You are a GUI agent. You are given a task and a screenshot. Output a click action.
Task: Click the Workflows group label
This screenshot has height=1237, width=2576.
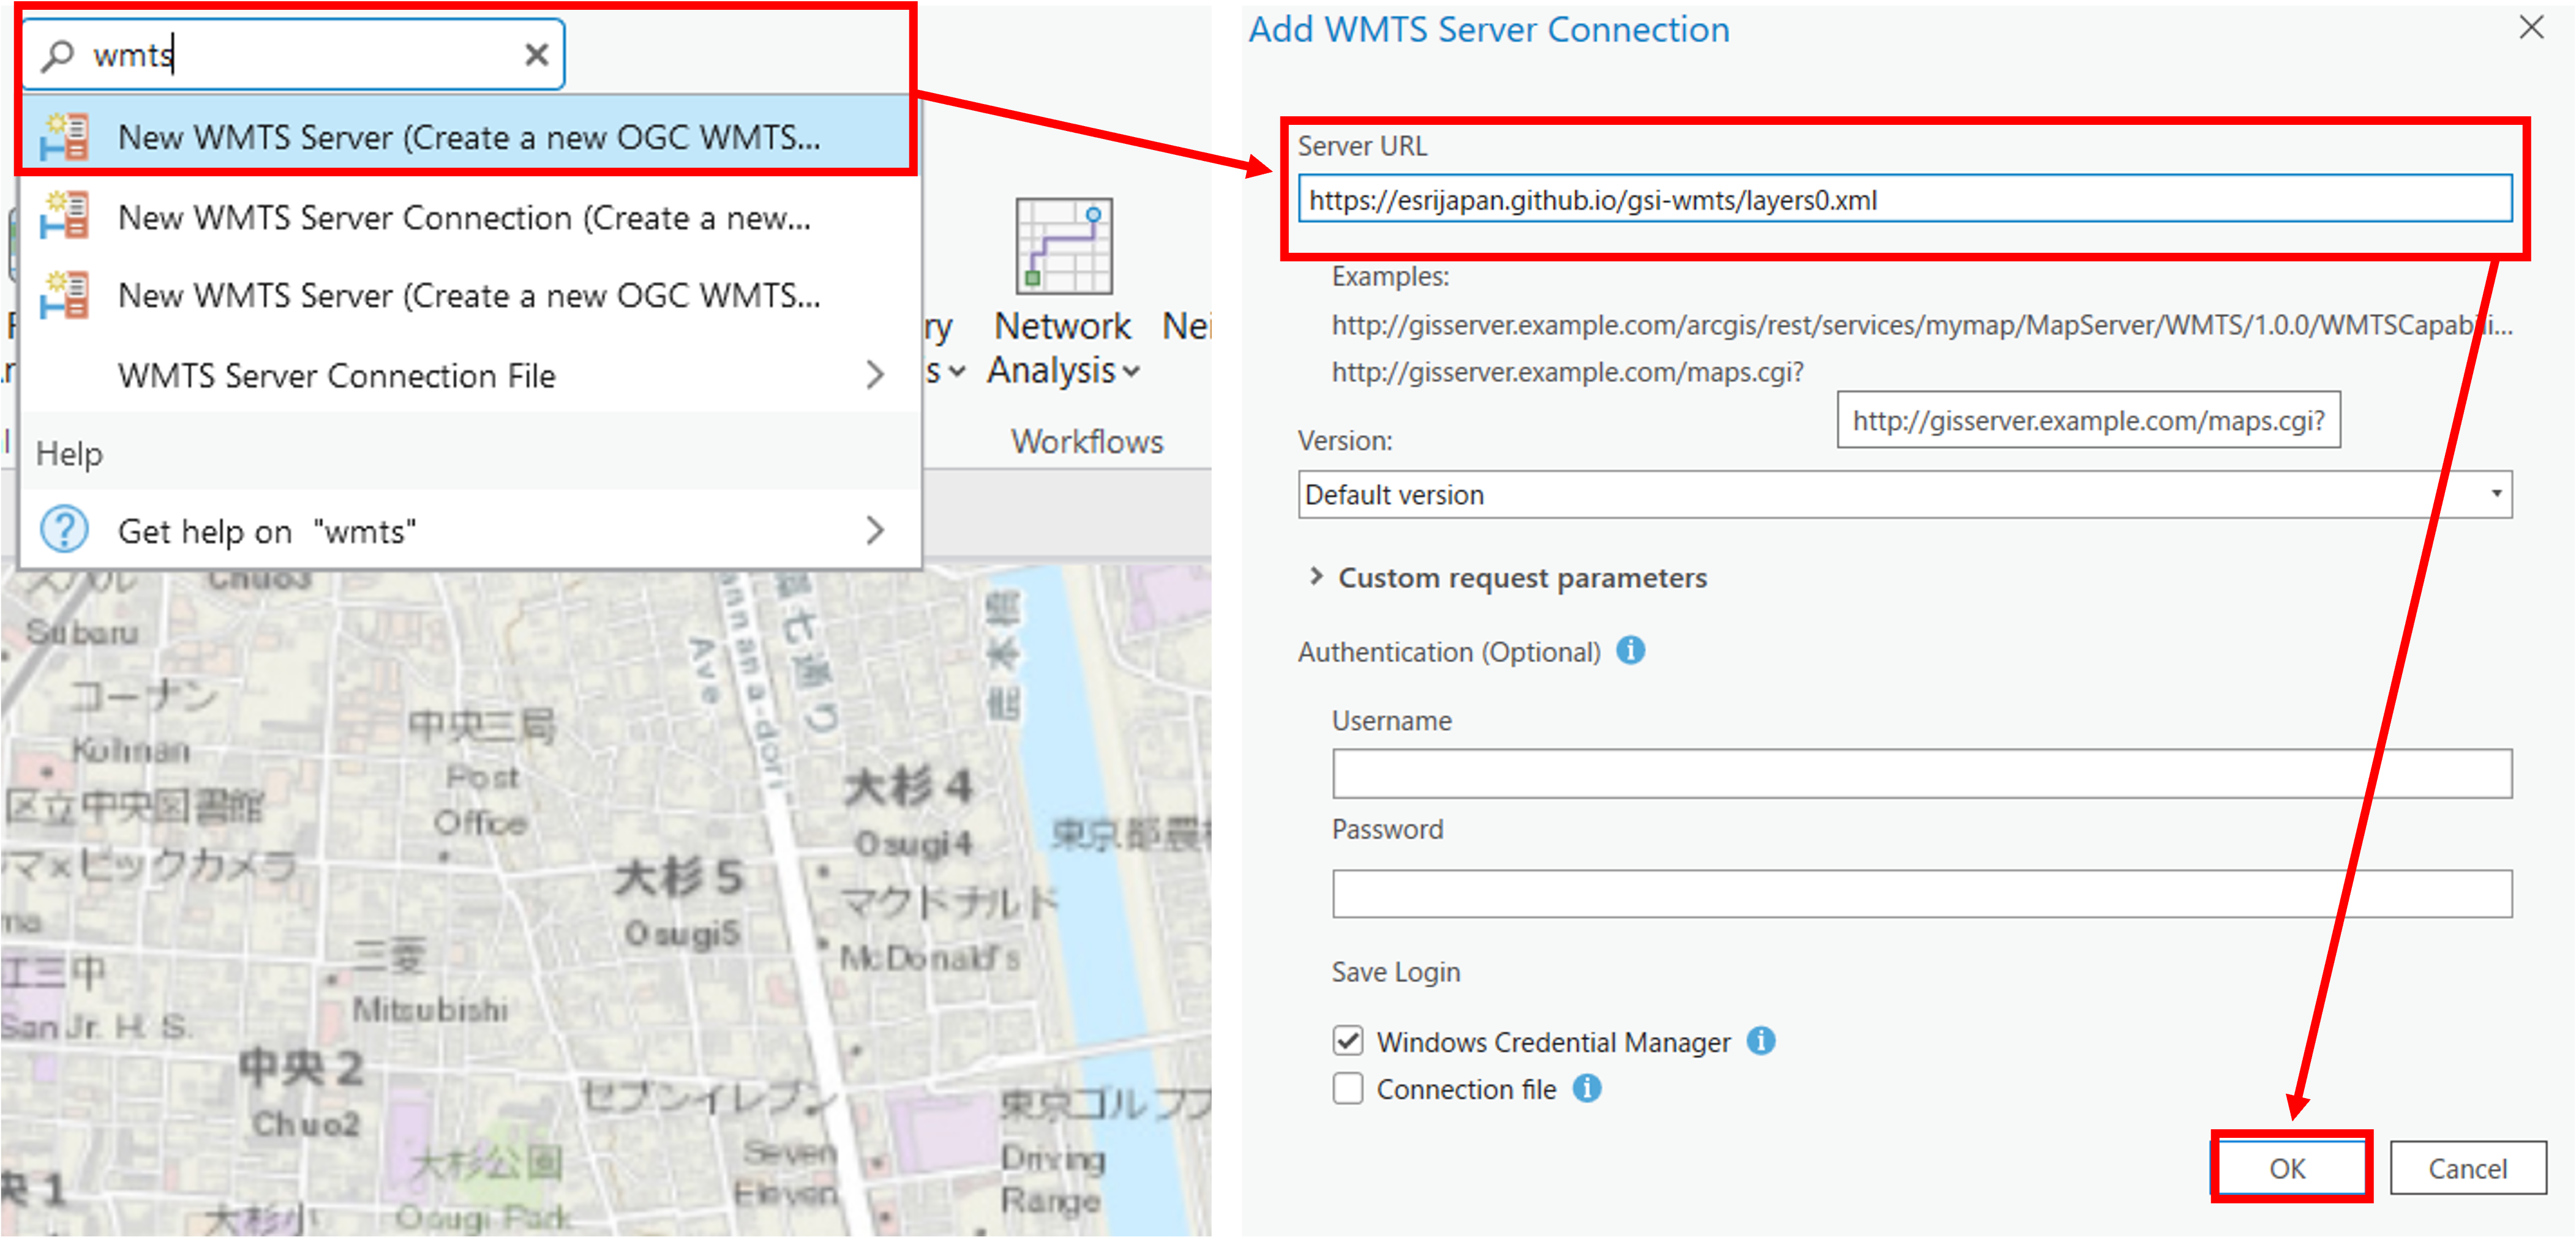pyautogui.click(x=1087, y=441)
